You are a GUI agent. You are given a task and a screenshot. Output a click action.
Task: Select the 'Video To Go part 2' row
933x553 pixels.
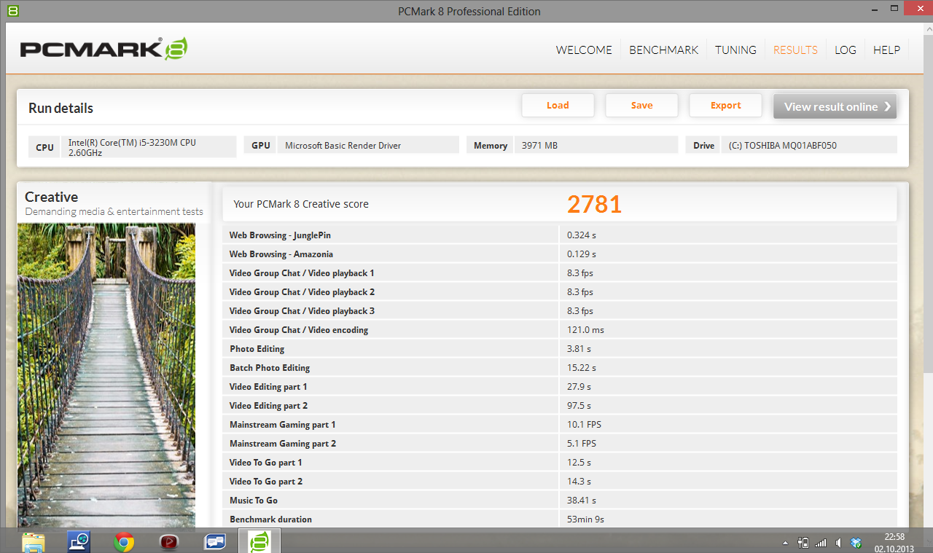560,481
